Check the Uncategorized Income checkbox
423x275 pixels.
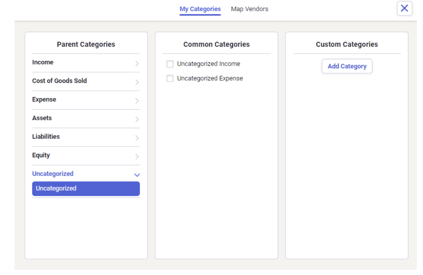pyautogui.click(x=170, y=64)
